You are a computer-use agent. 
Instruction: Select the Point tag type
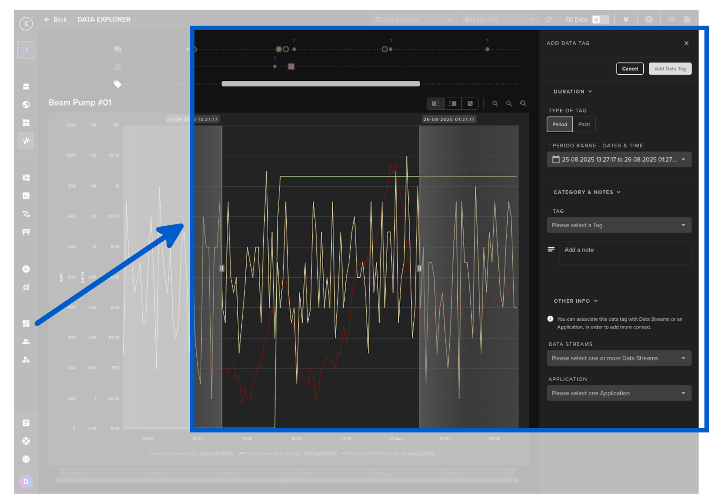coord(584,125)
